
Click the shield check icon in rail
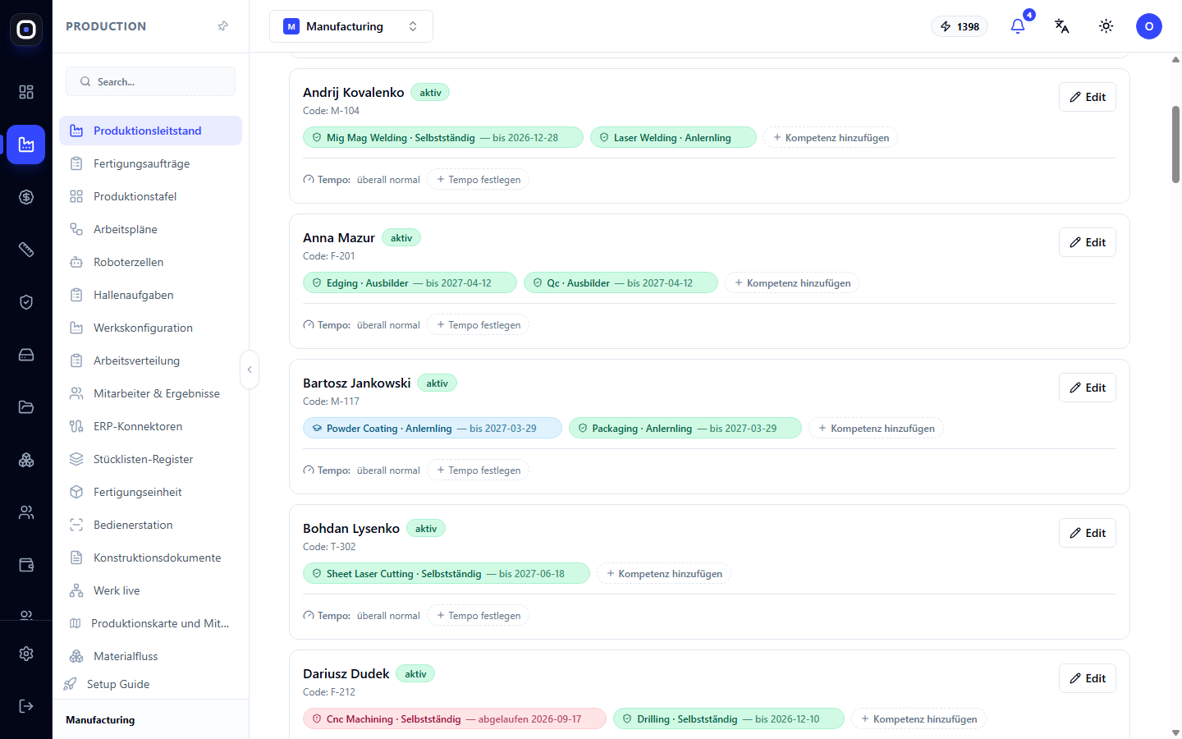[26, 302]
